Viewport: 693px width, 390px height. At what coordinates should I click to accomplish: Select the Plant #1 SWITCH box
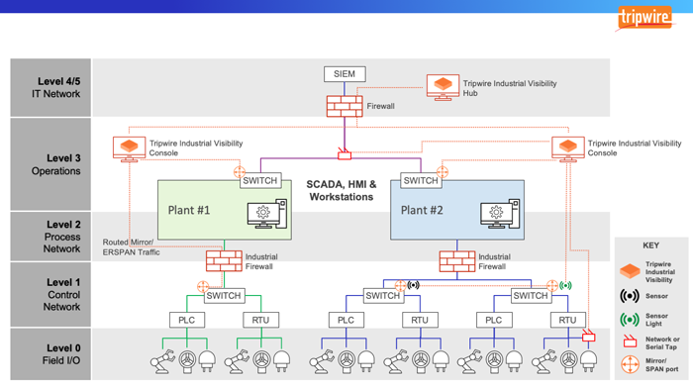coord(260,180)
